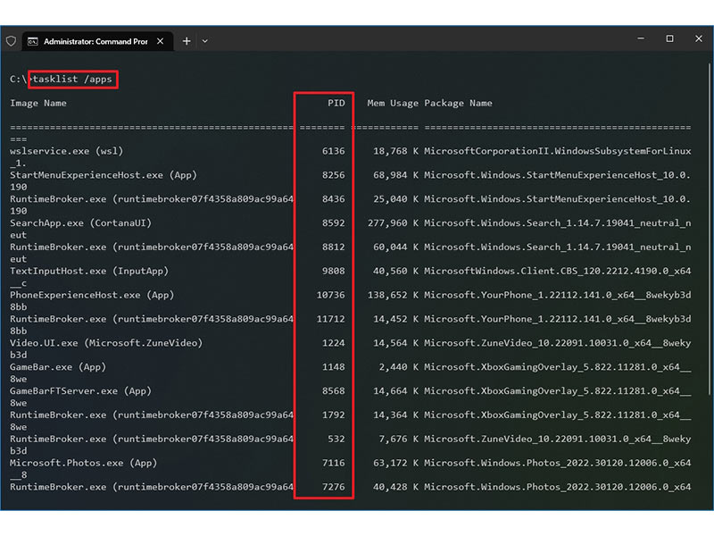The height and width of the screenshot is (536, 714).
Task: Click PID 10736
Action: [330, 296]
